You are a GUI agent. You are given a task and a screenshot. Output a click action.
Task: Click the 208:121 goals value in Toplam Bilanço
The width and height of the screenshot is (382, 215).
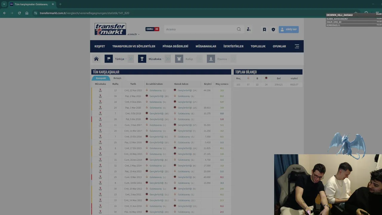point(278,85)
